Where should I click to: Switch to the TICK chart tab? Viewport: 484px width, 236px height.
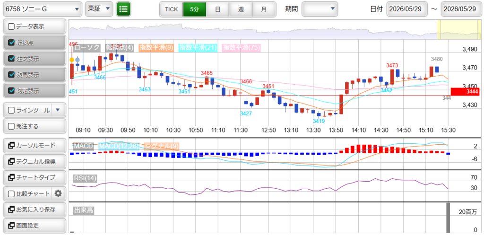click(x=171, y=9)
